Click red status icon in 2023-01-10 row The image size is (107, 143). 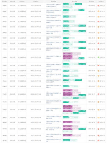coord(98,136)
